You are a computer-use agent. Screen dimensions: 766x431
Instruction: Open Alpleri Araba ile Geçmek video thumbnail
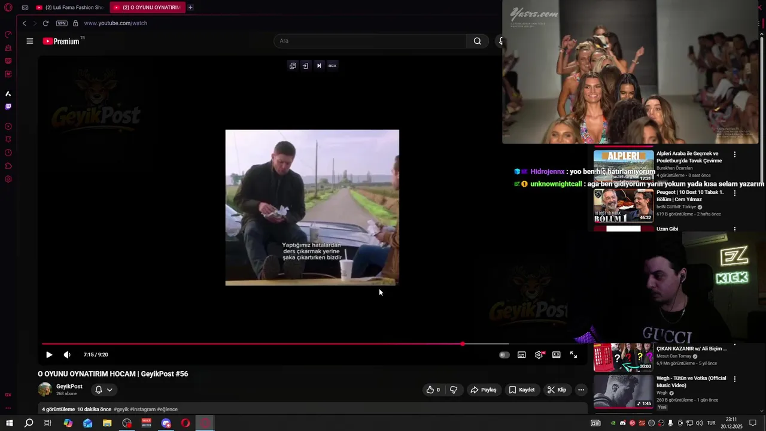pyautogui.click(x=624, y=166)
